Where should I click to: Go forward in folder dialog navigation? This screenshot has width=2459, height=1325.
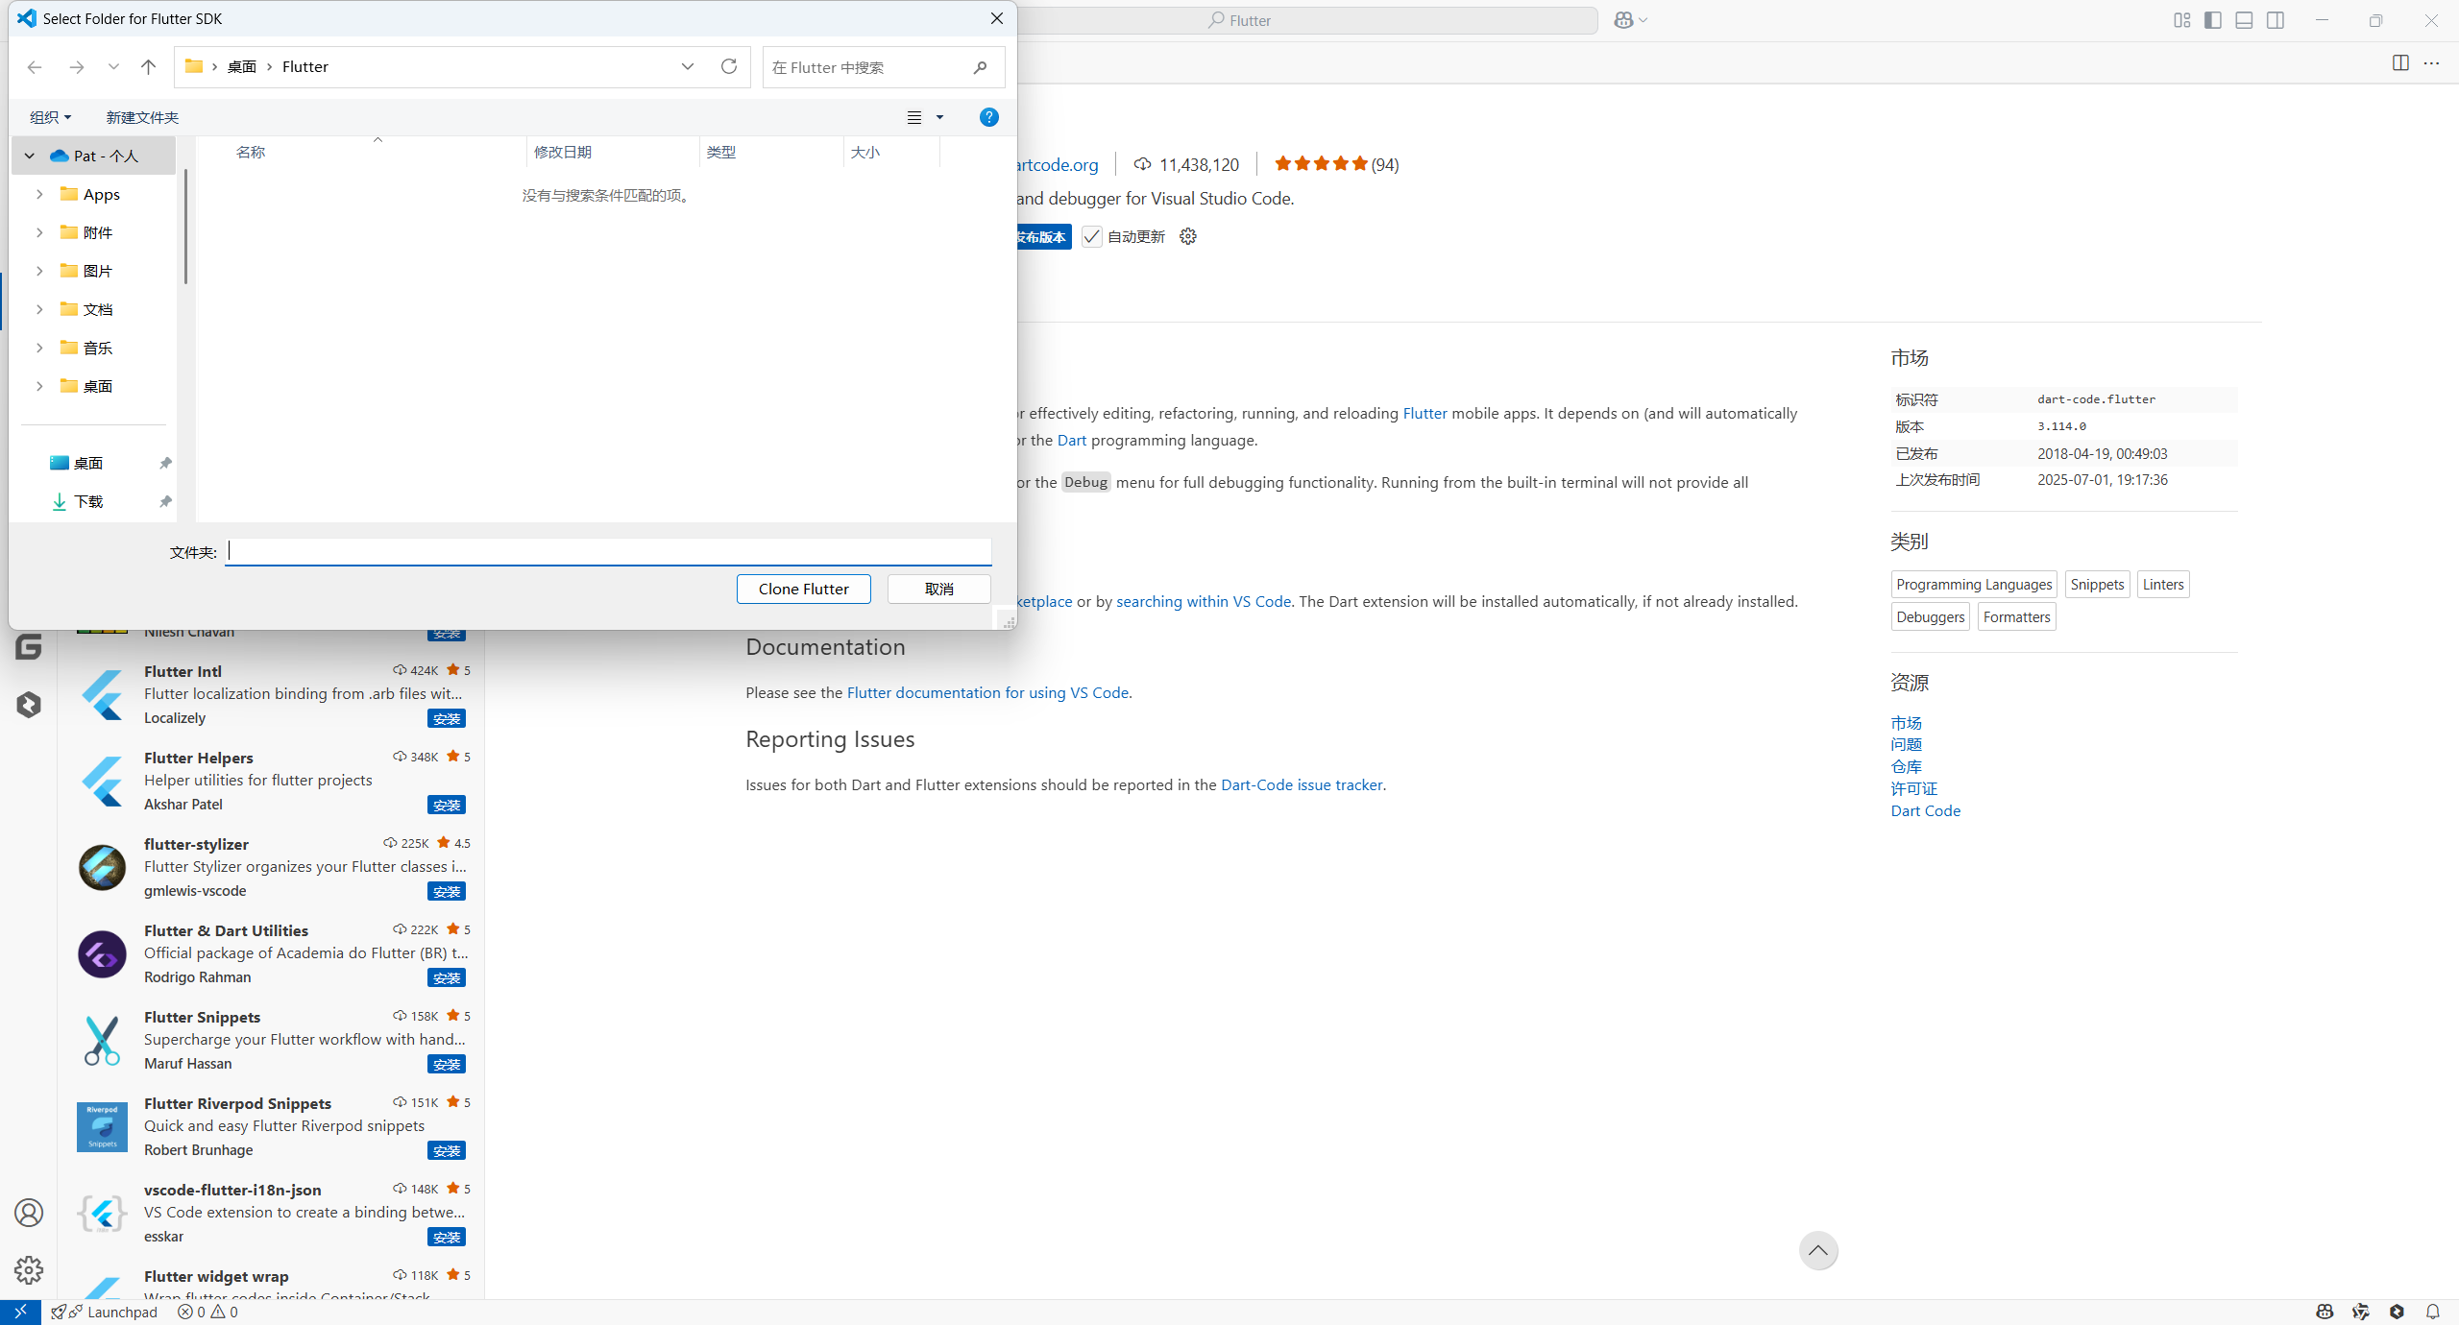pos(77,67)
